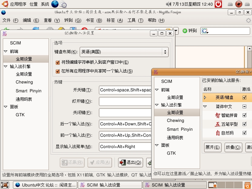This screenshot has width=252, height=189.
Task: Launch Firefox from the top panel globe icon
Action: click(x=55, y=4)
